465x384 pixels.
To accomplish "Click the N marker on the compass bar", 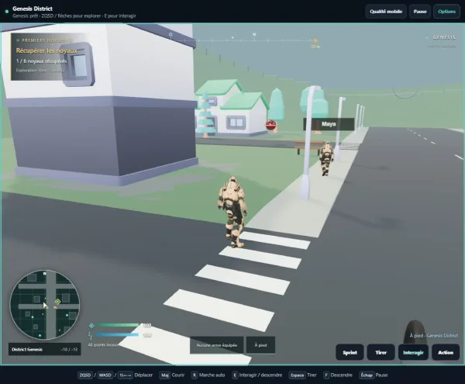I will pos(254,34).
